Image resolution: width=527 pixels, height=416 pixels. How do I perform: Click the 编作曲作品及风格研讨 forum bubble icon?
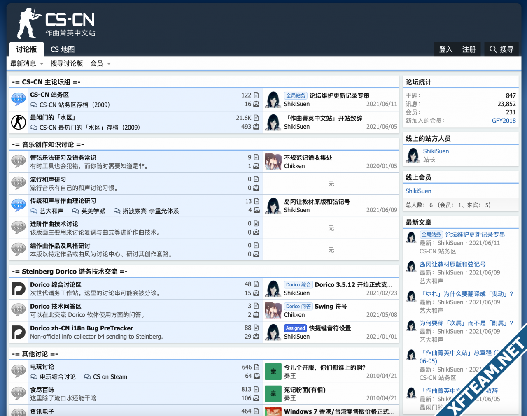click(x=19, y=250)
